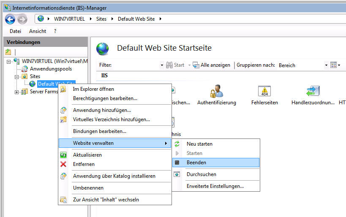The image size is (346, 217).
Task: Click the large globe icon beside Startseite title
Action: point(102,49)
